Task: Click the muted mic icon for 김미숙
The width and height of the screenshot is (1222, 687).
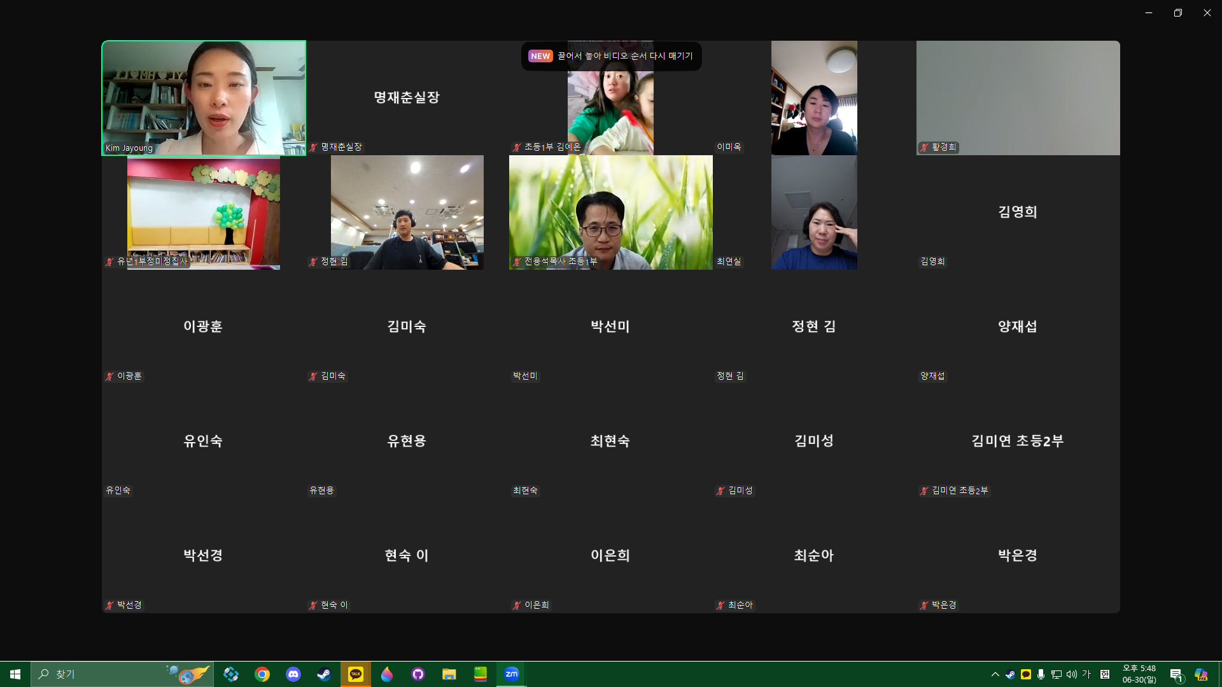Action: pyautogui.click(x=313, y=376)
